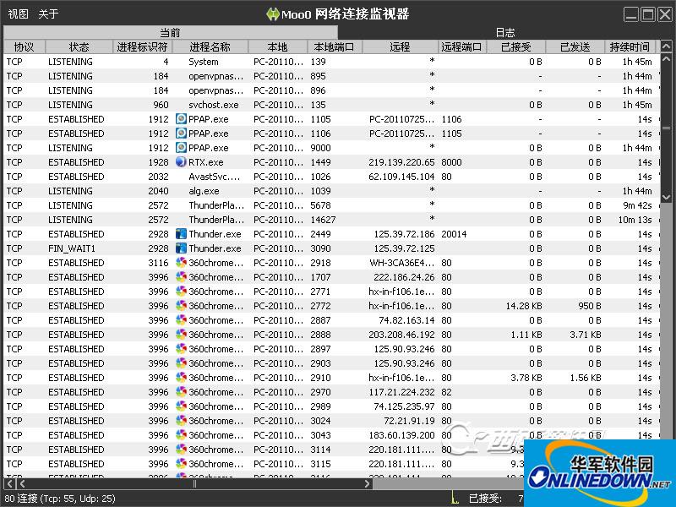Image resolution: width=676 pixels, height=507 pixels.
Task: Sort by the 协议 column header
Action: [25, 46]
